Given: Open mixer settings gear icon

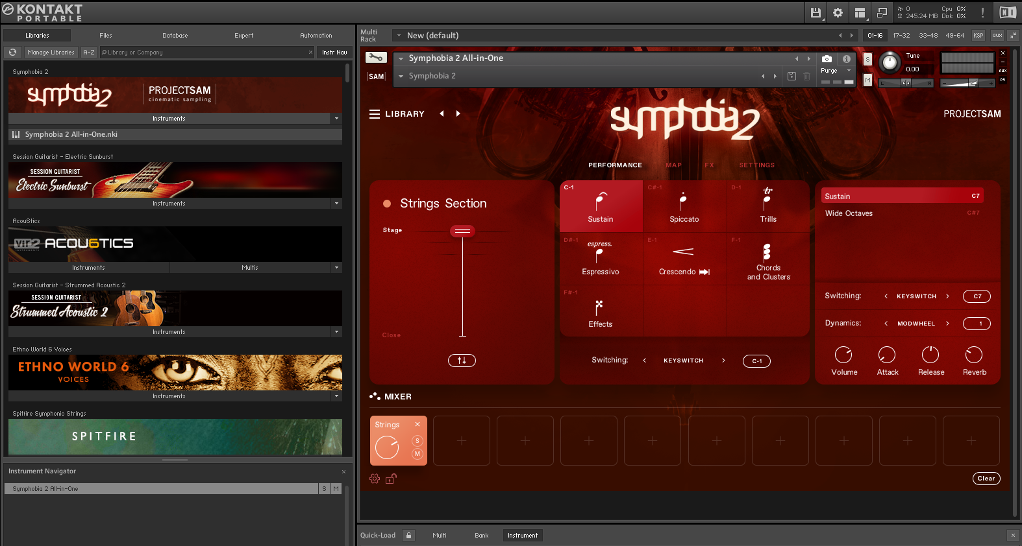Looking at the screenshot, I should click(x=375, y=479).
